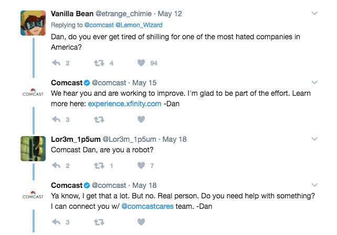Retweet Lor3m_1p5um's robot question tweet
The height and width of the screenshot is (235, 337).
[x=99, y=165]
